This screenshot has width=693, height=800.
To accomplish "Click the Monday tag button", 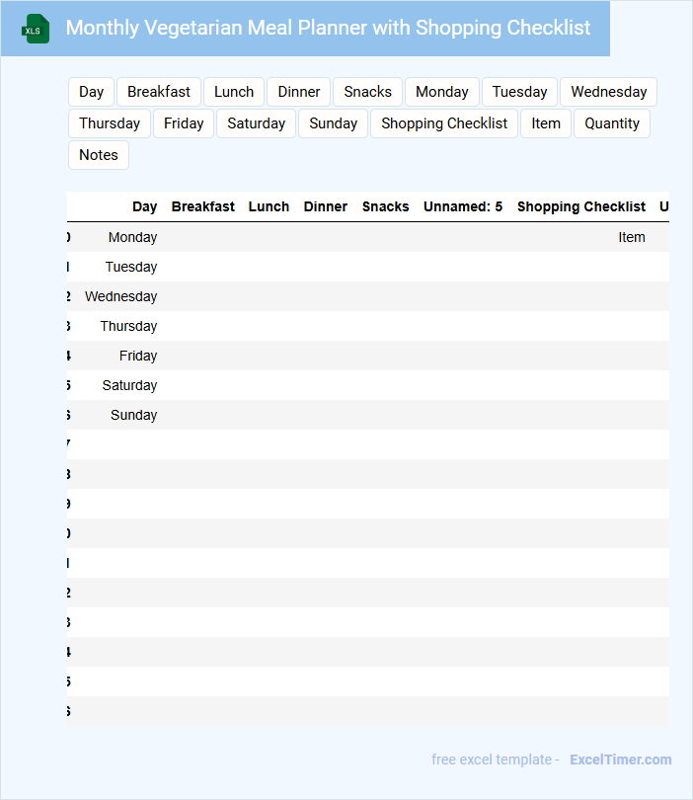I will pyautogui.click(x=442, y=92).
